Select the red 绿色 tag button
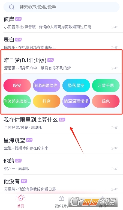The image size is (123, 210). [x=106, y=101]
